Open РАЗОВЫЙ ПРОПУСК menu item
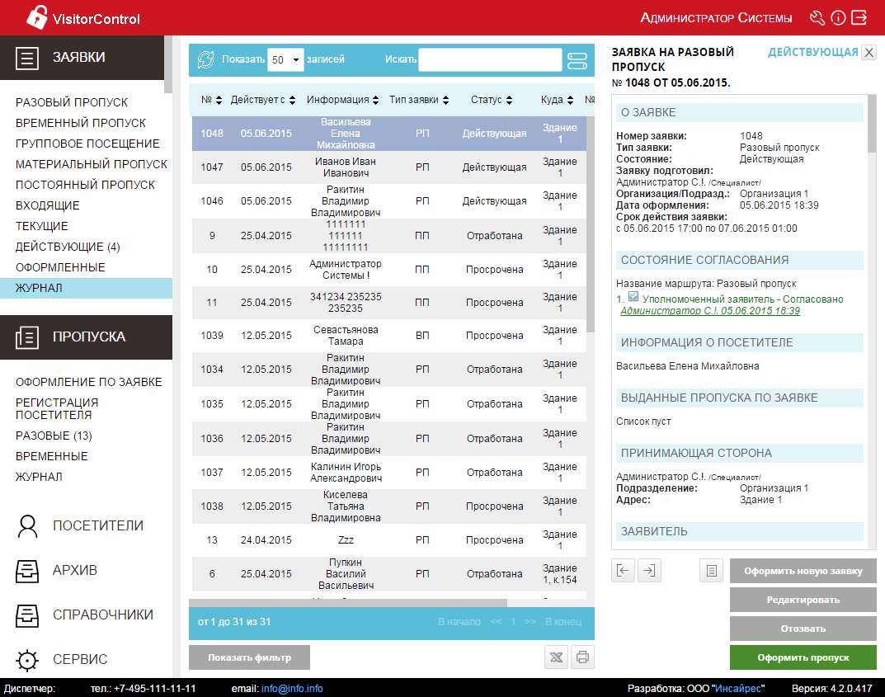Image resolution: width=885 pixels, height=697 pixels. tap(72, 102)
